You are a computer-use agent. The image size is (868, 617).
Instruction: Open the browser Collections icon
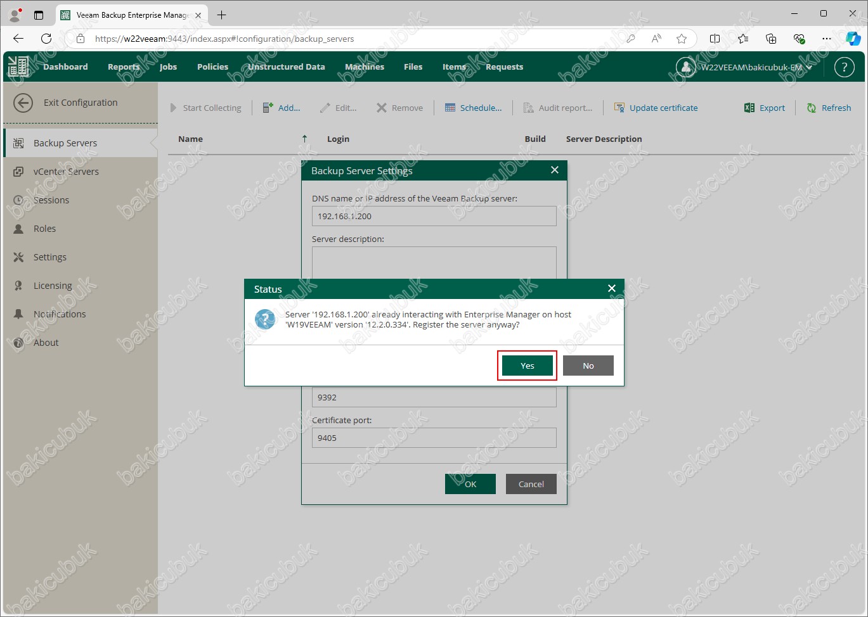(771, 39)
